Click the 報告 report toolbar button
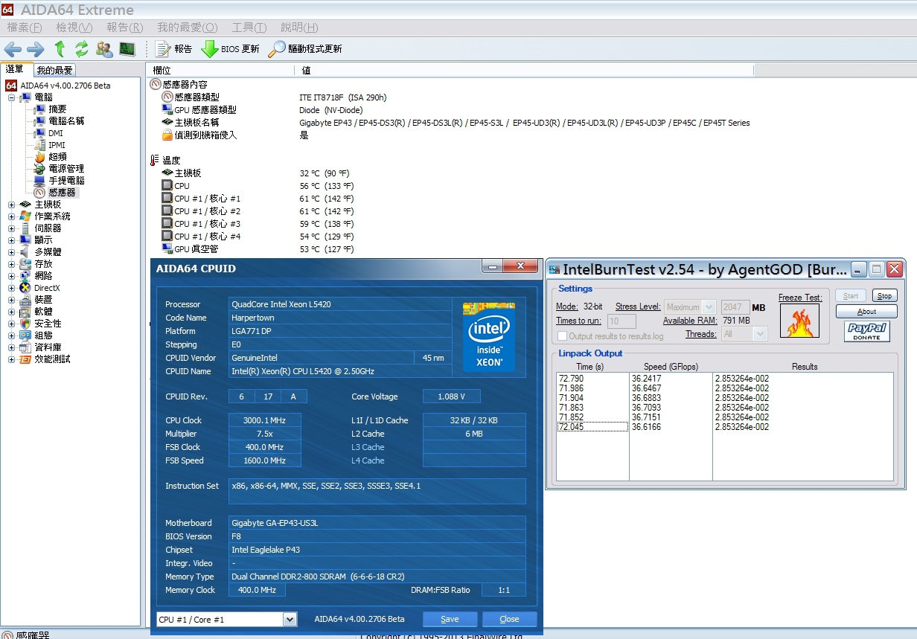Screen dimensions: 917x639 click(x=174, y=49)
